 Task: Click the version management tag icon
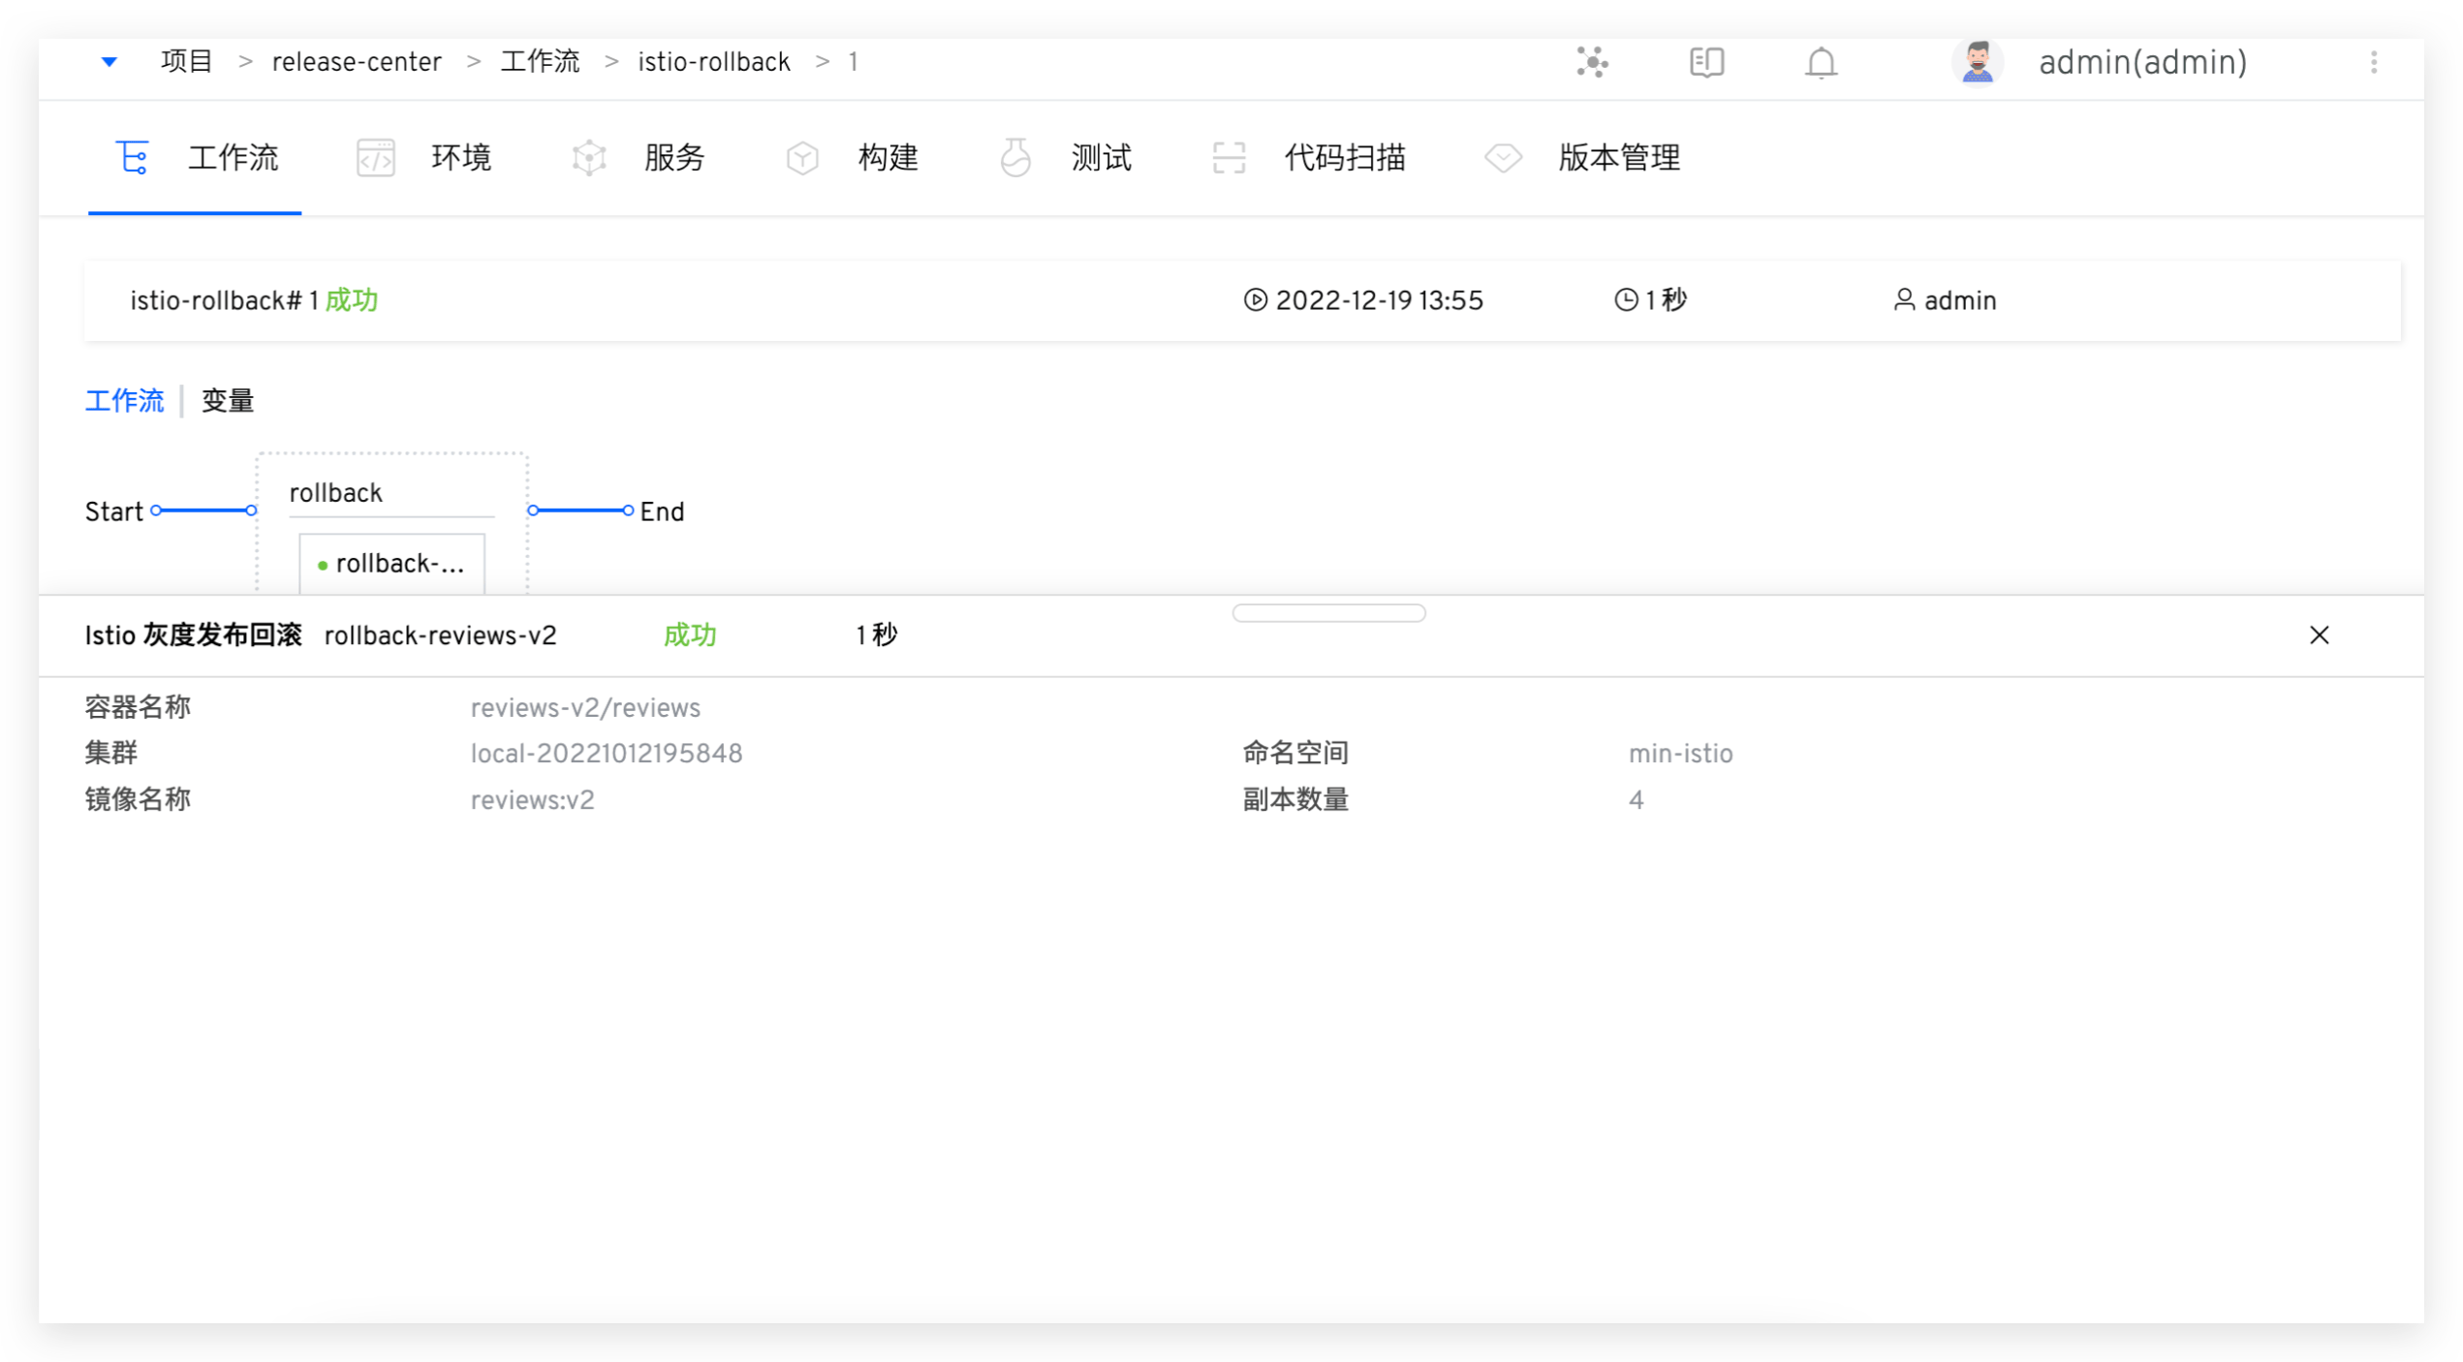tap(1503, 157)
